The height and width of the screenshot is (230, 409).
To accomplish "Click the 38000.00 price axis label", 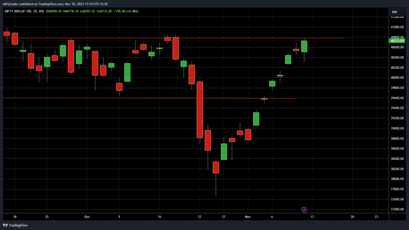I will [x=397, y=179].
